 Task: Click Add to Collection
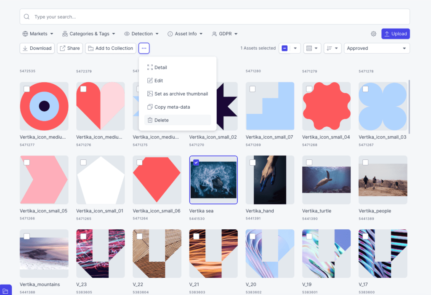(x=111, y=48)
